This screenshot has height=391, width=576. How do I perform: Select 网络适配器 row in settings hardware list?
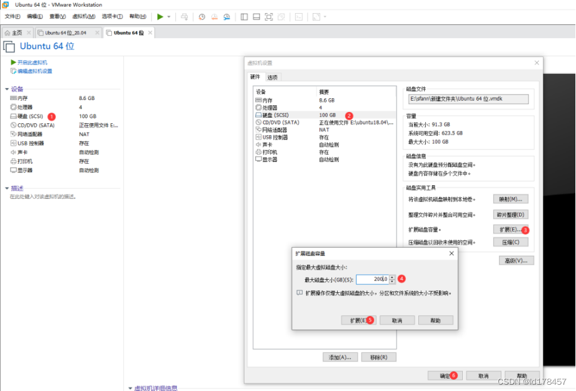[325, 129]
